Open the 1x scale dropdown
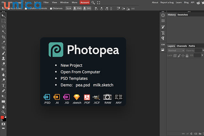This screenshot has width=204, height=136. [68, 8]
